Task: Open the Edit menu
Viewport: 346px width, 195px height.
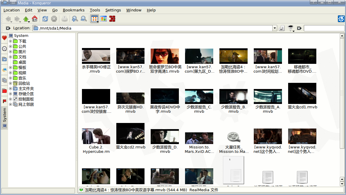Action: pyautogui.click(x=28, y=10)
